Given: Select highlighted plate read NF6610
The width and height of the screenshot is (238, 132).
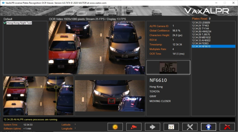Looking at the screenshot, I should [201, 46].
